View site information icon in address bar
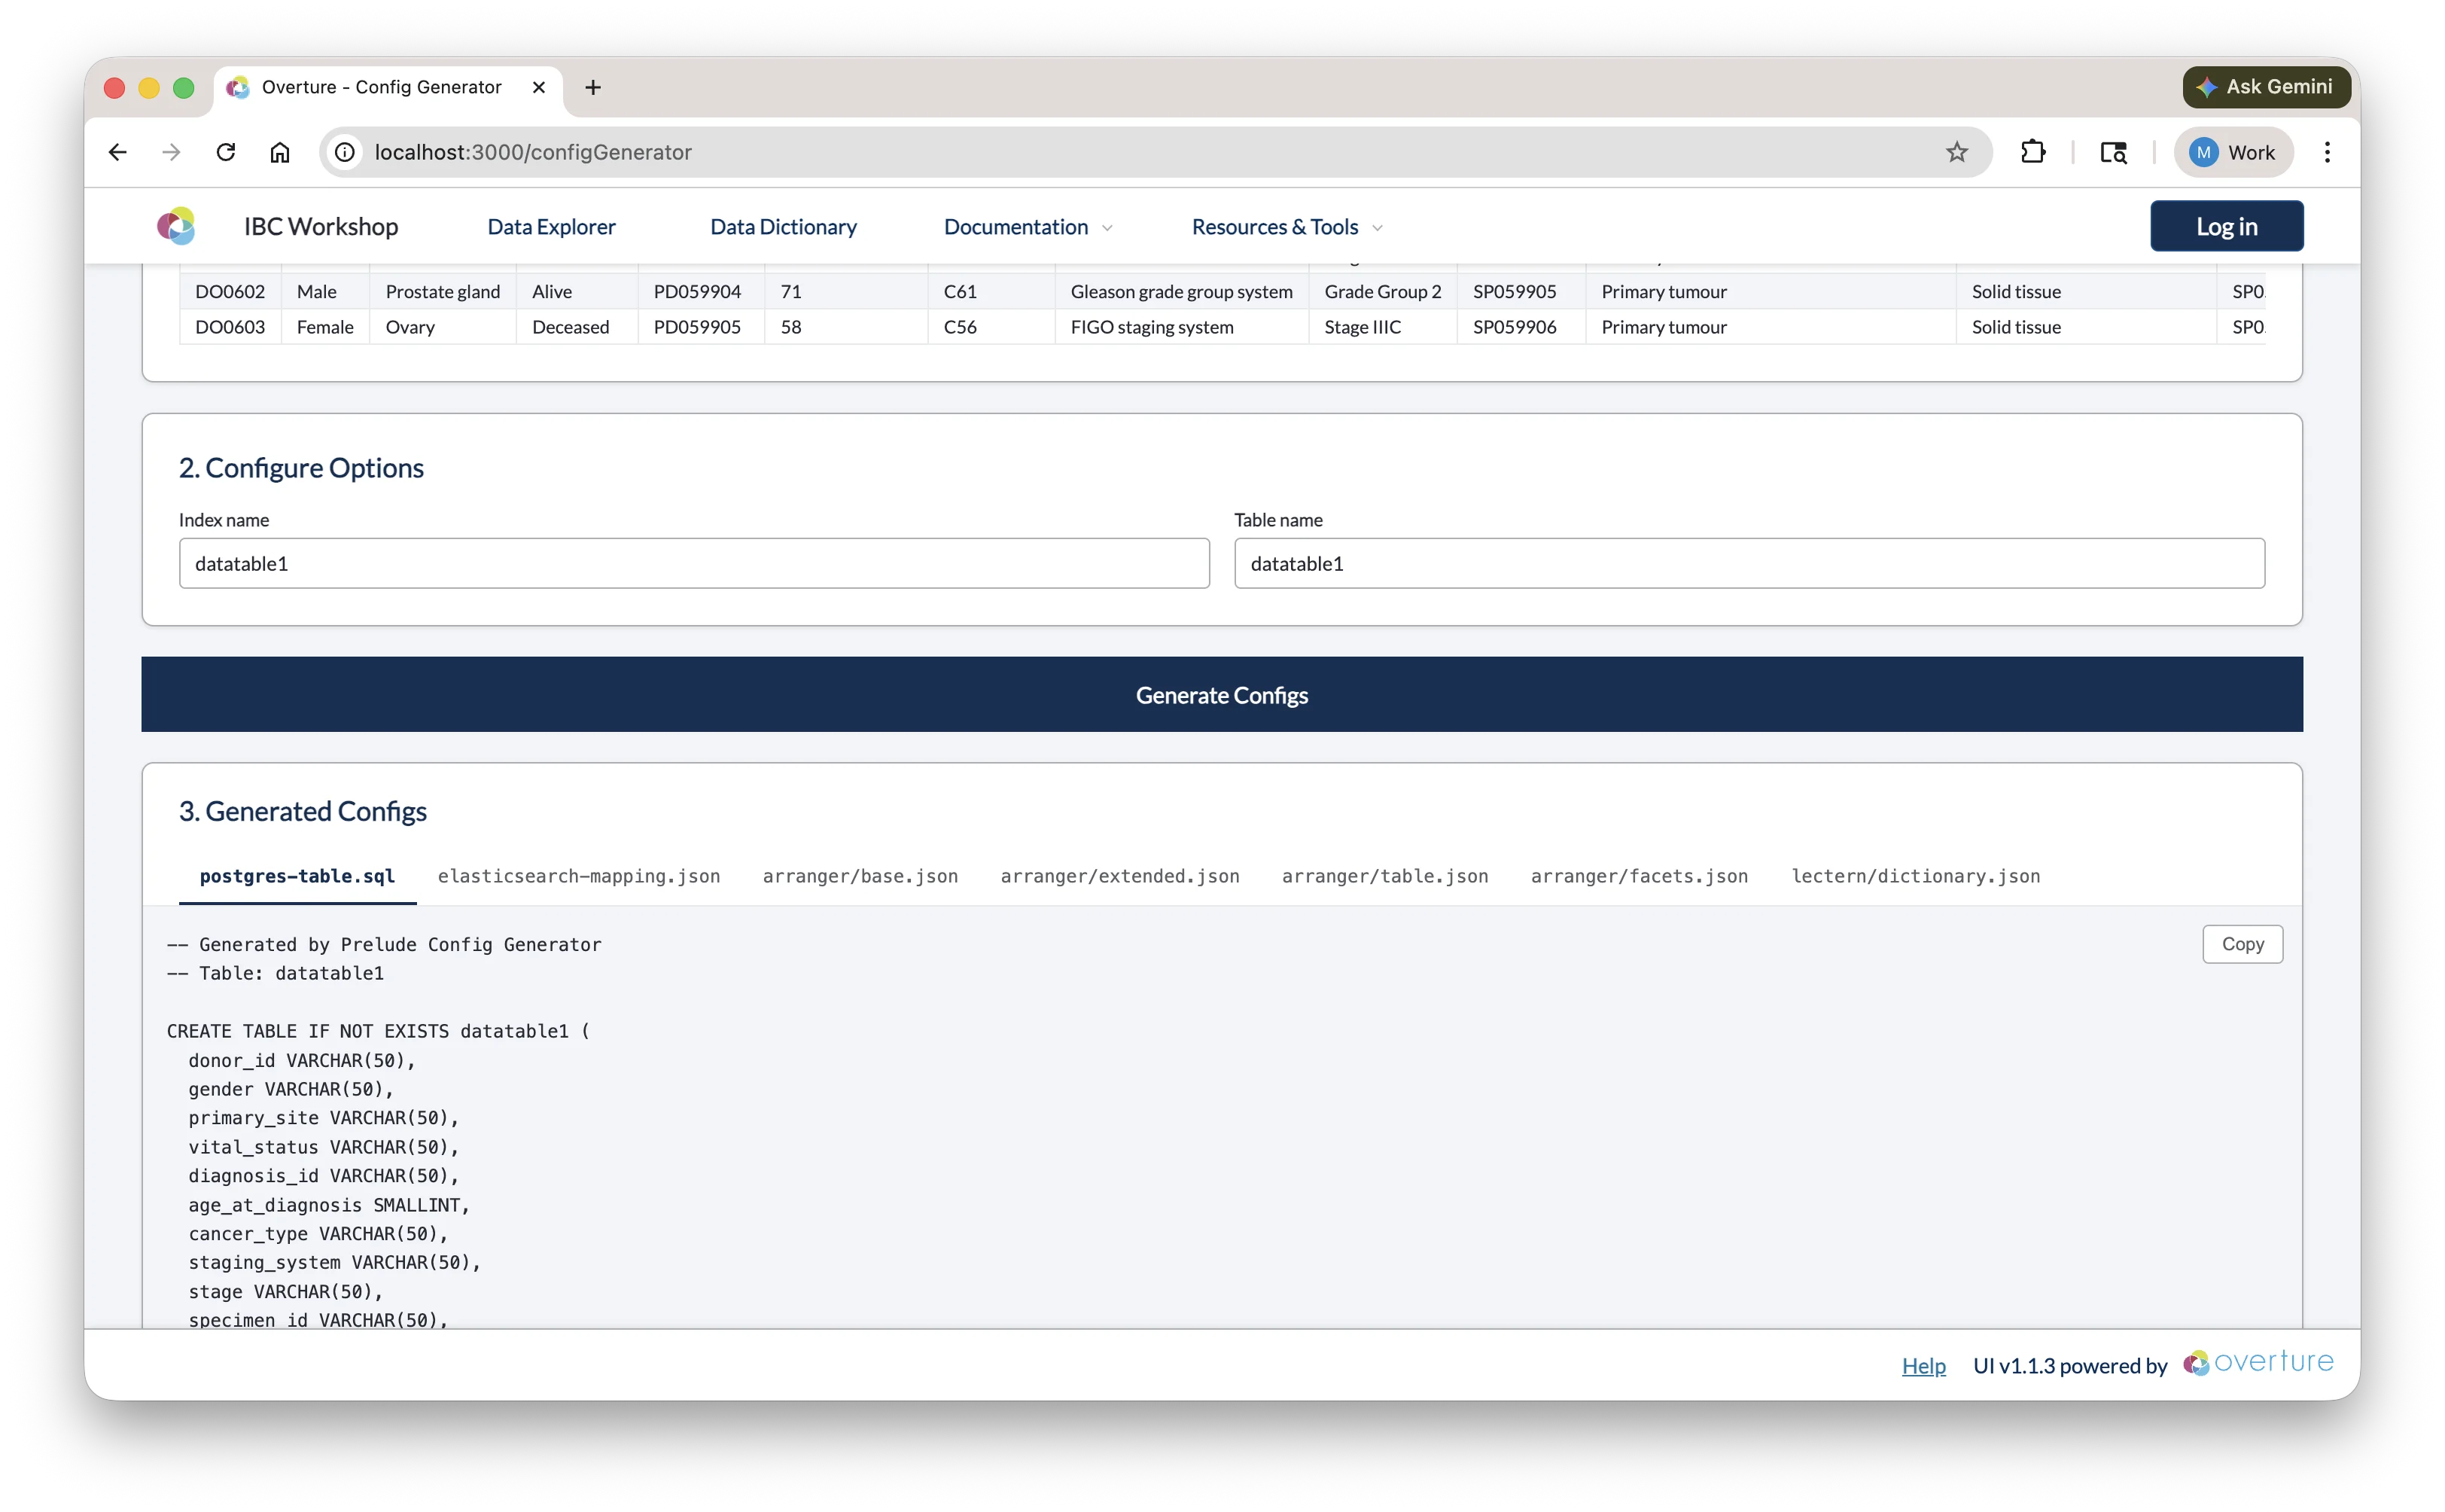The image size is (2445, 1512). pos(345,152)
